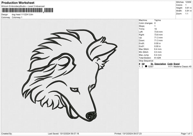The width and height of the screenshot is (193, 136).
Task: Click the black thread color swatch
Action: tap(146, 66)
